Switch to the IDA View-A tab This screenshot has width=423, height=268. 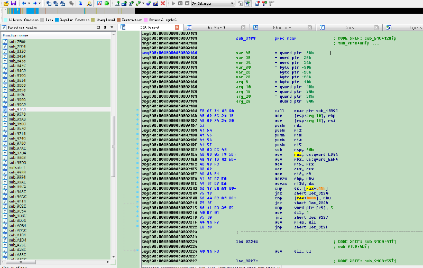pos(151,27)
